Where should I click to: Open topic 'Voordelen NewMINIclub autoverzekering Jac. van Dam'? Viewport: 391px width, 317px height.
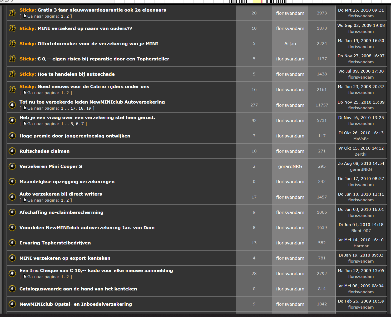(x=87, y=228)
